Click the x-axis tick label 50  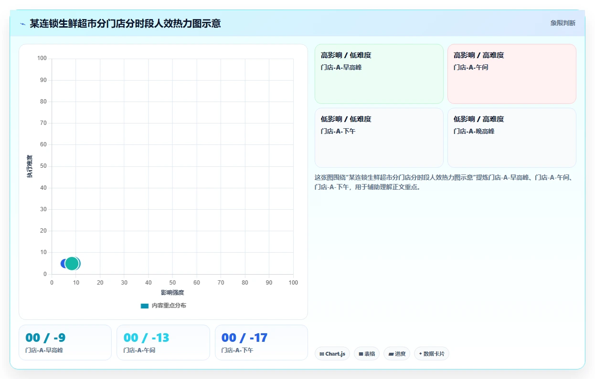(172, 283)
